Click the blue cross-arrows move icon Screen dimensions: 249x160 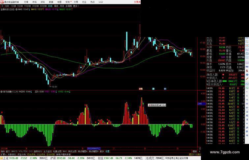247,75
